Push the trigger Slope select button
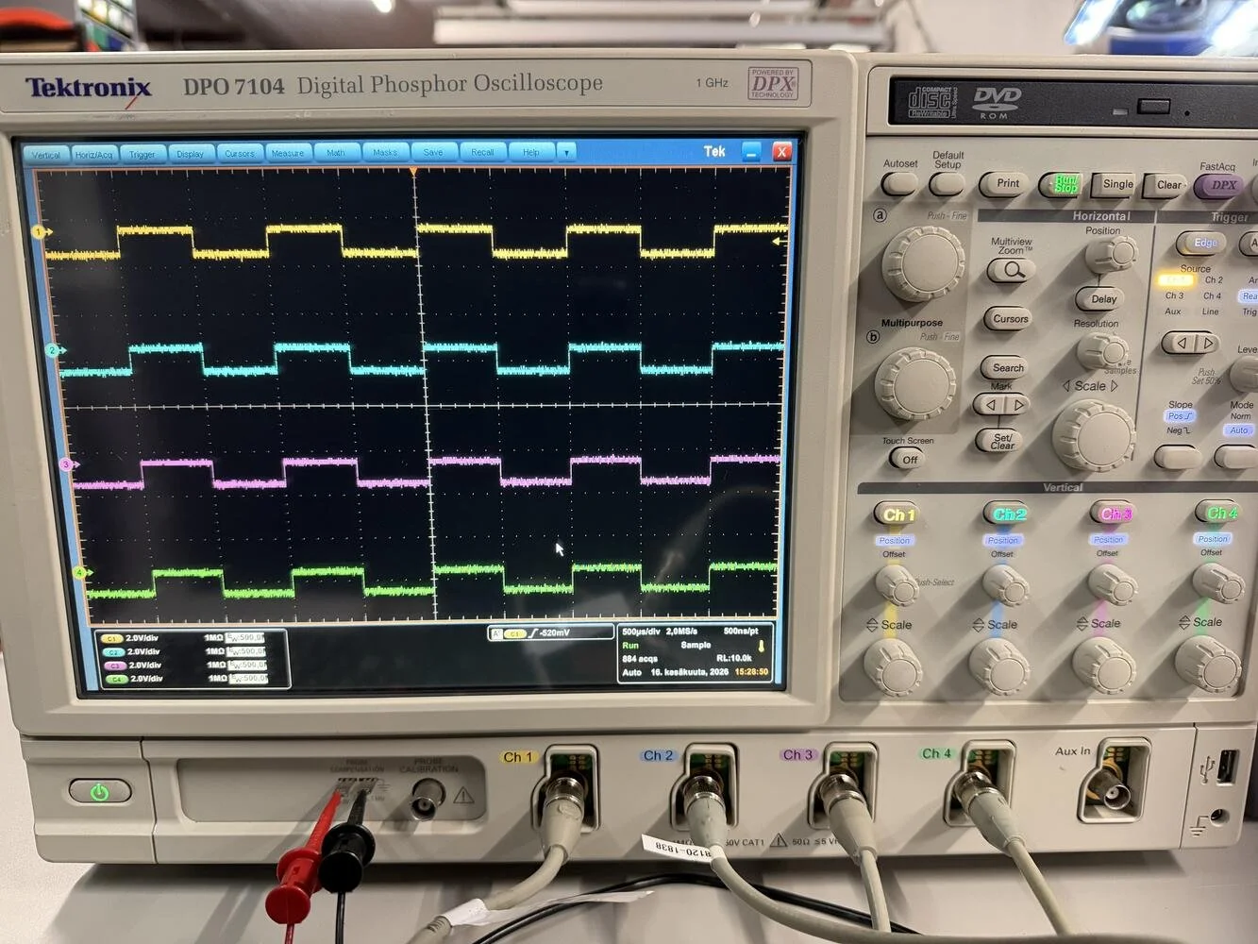The width and height of the screenshot is (1258, 944). click(1177, 458)
